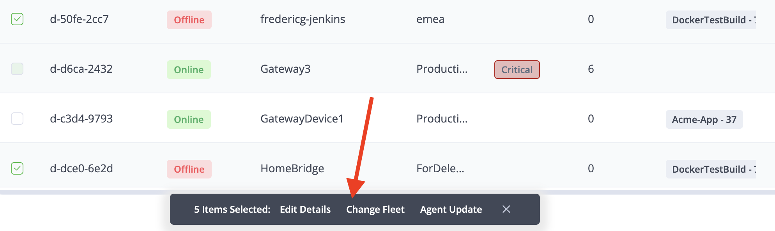Click the Online status badge for Gateway3
The width and height of the screenshot is (775, 231).
click(x=189, y=70)
